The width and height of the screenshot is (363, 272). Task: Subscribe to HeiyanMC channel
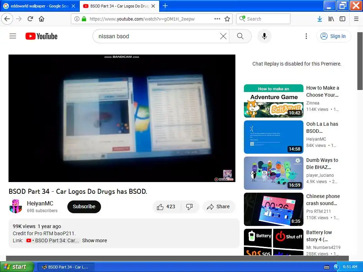84,206
